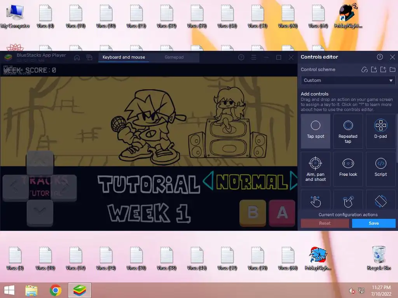Expand the Custom control scheme dropdown
Viewport: 398px width, 298px height.
pyautogui.click(x=348, y=80)
